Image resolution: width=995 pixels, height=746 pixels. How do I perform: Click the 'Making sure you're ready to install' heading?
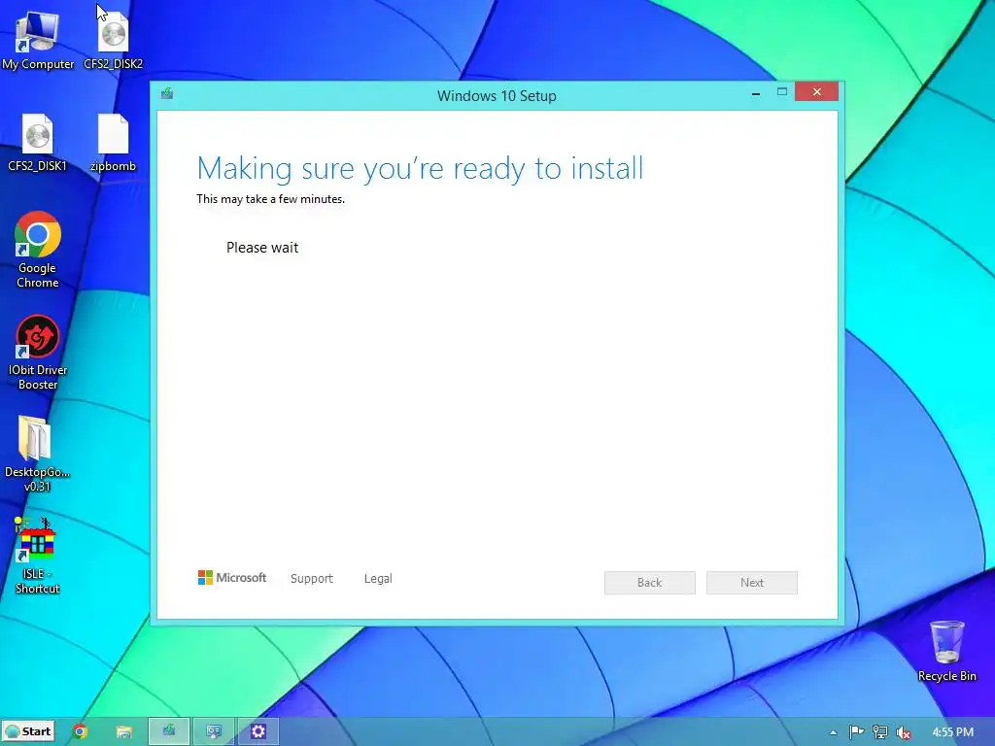420,169
